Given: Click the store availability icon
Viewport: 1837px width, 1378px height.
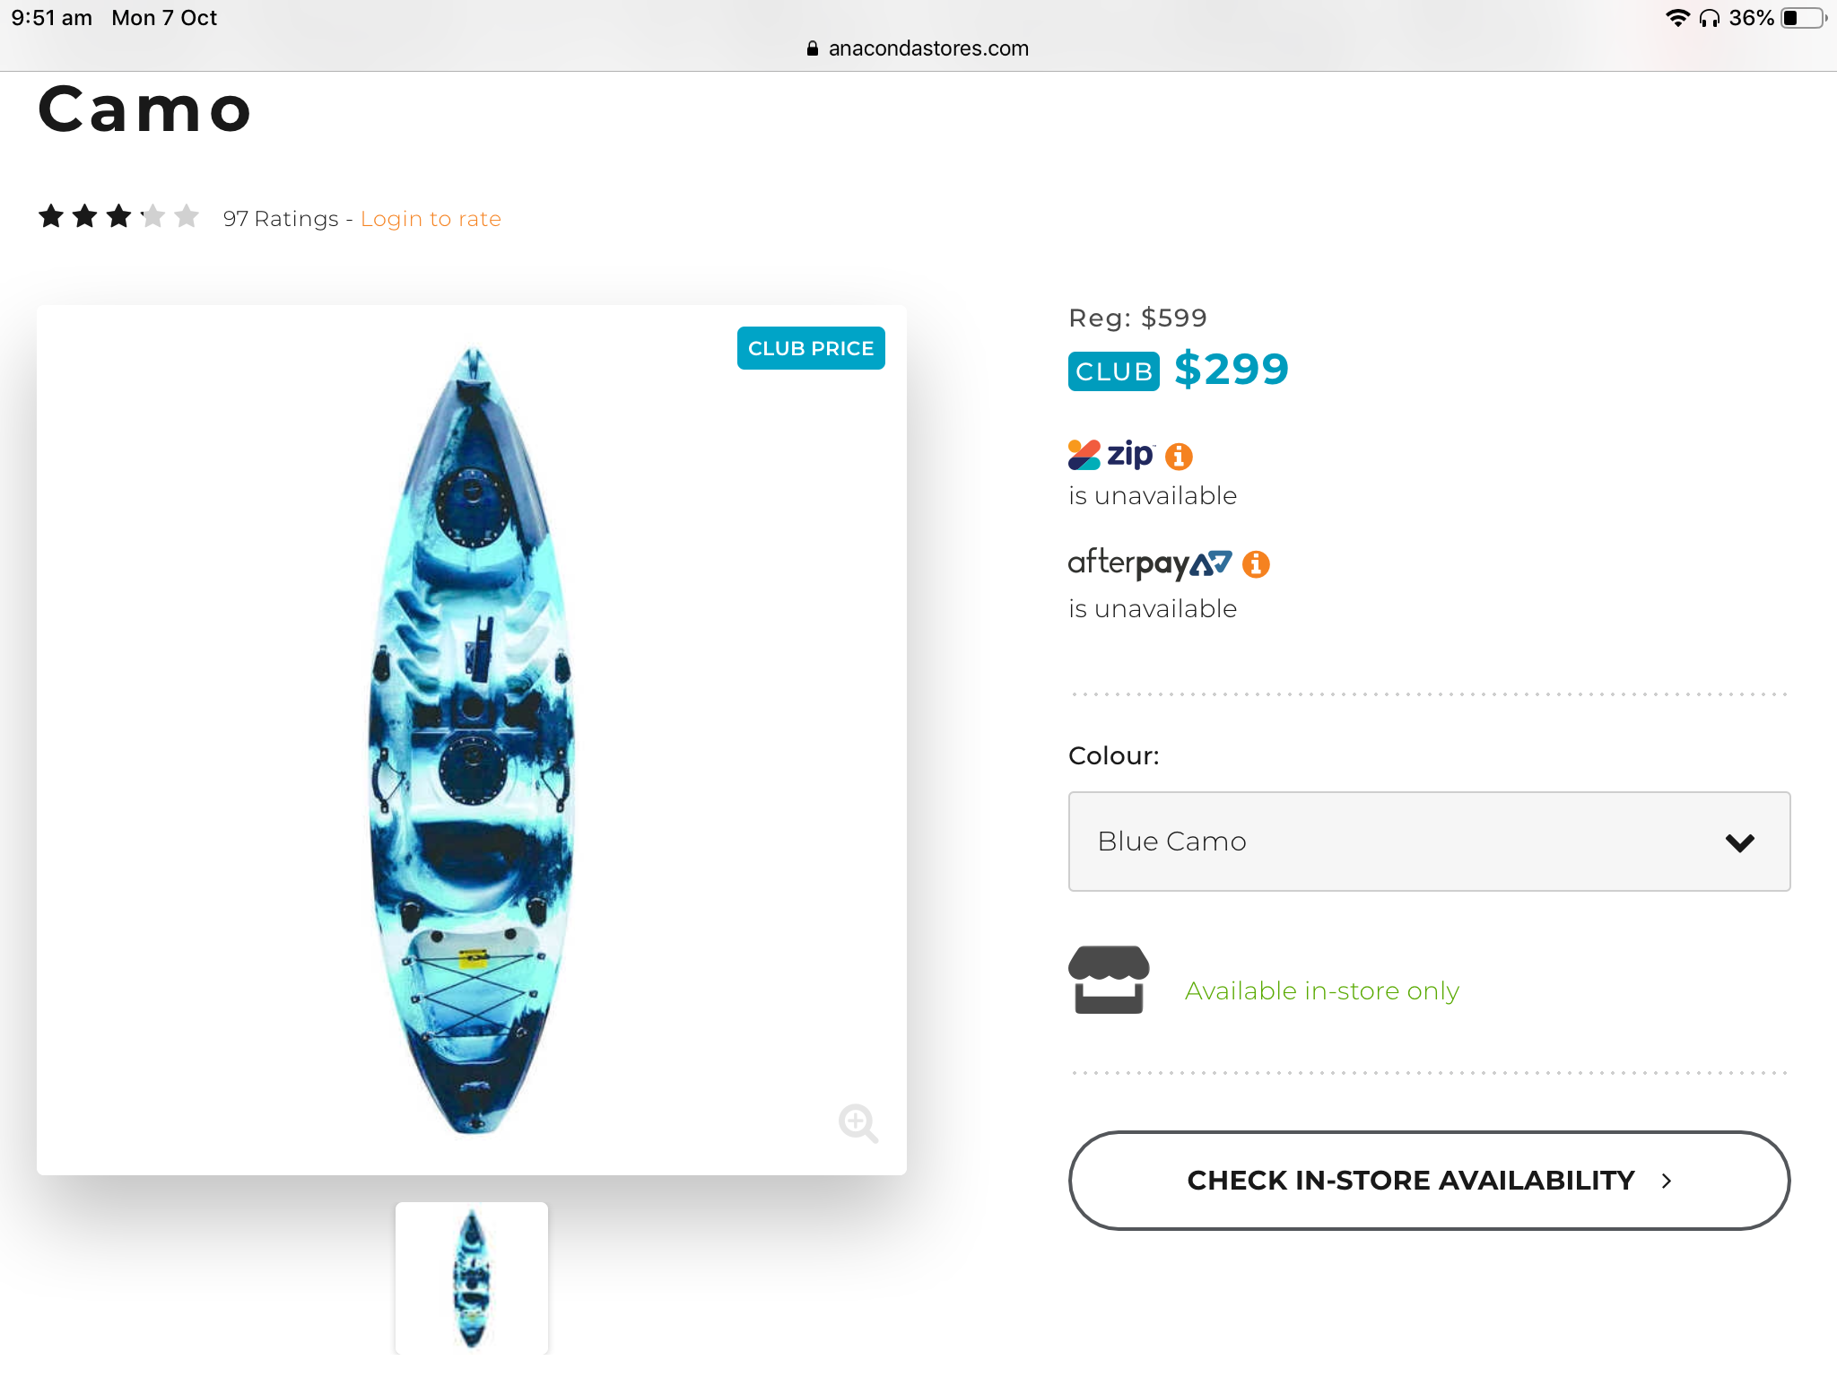Looking at the screenshot, I should click(x=1109, y=980).
